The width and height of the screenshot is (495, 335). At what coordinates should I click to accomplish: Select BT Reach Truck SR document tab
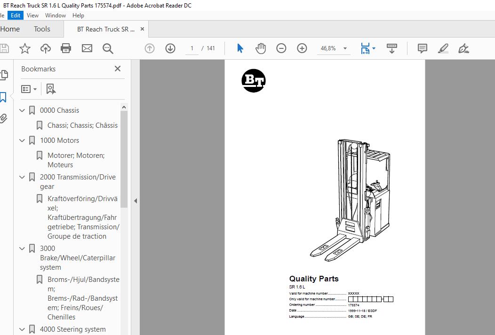(x=106, y=29)
